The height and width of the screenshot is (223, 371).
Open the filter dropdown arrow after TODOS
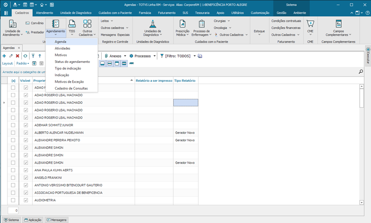(x=195, y=56)
